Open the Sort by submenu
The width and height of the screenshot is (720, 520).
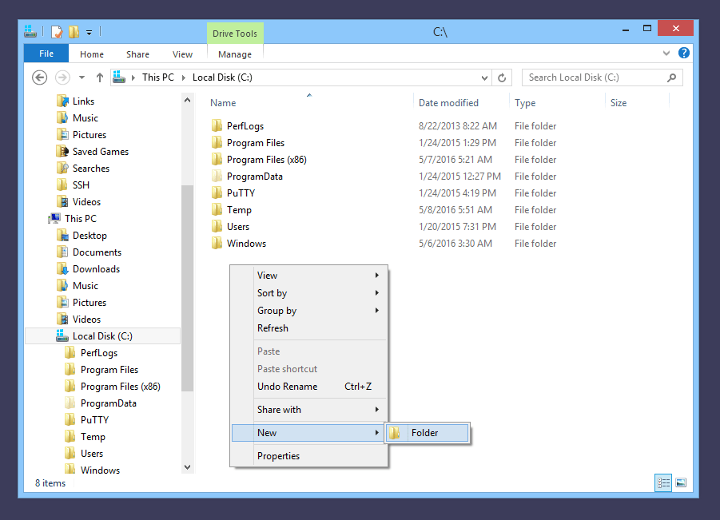tap(309, 293)
